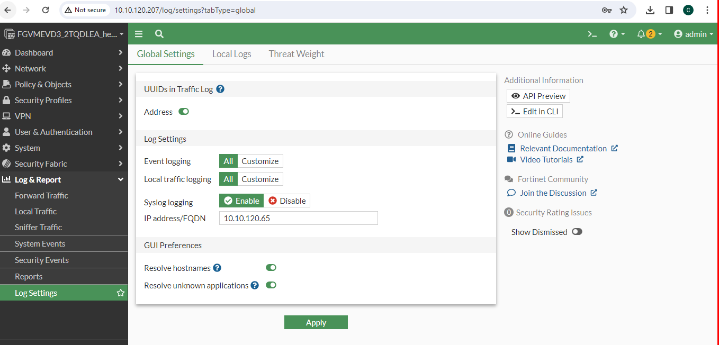Switch to the Threat Weight tab

pos(296,54)
